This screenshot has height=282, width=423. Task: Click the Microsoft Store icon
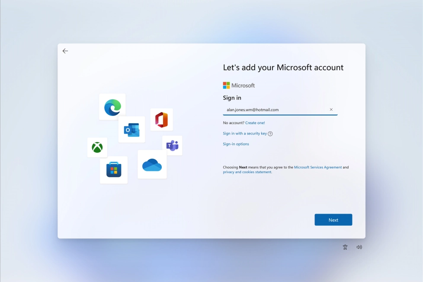(x=113, y=170)
